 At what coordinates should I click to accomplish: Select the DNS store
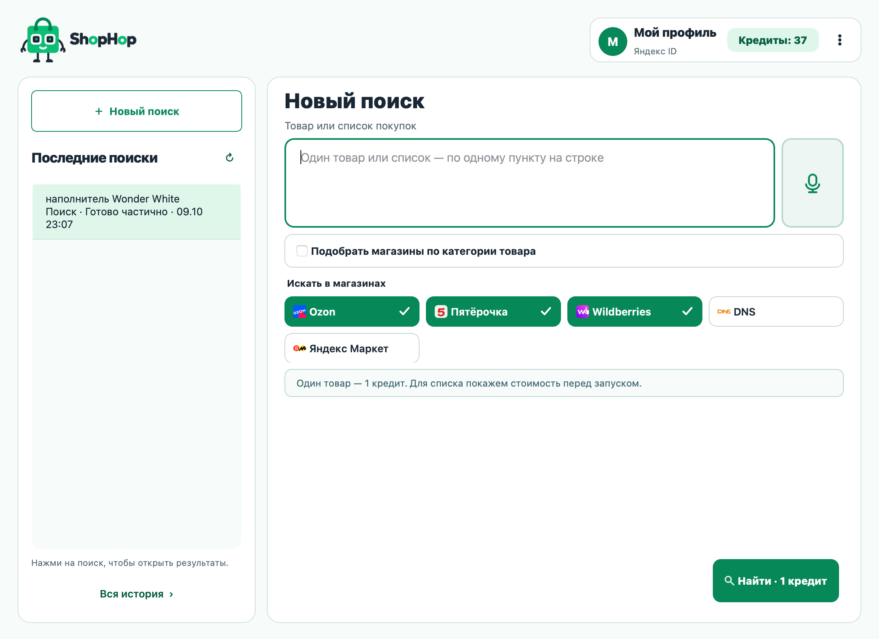(776, 312)
